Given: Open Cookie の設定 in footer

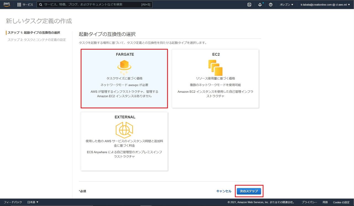Looking at the screenshot, I should [x=341, y=202].
